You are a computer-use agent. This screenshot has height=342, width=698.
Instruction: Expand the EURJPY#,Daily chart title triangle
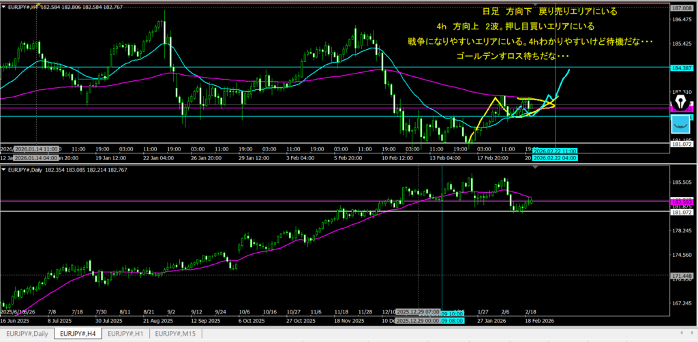click(x=3, y=169)
